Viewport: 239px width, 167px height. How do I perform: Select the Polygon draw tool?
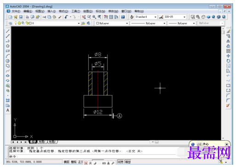point(8,46)
